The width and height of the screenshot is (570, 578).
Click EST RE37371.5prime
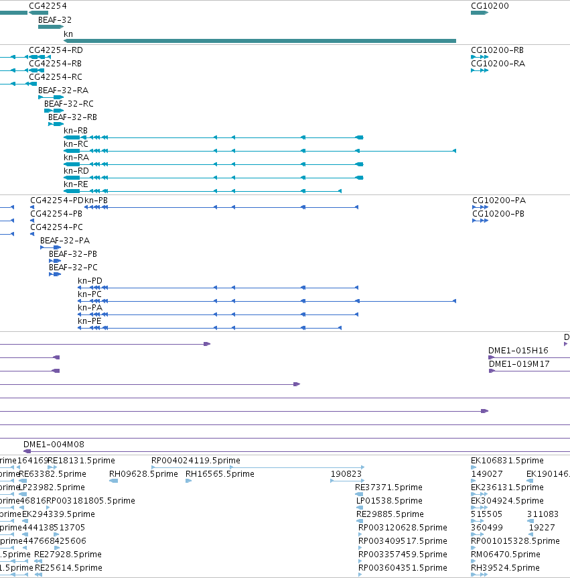(388, 487)
